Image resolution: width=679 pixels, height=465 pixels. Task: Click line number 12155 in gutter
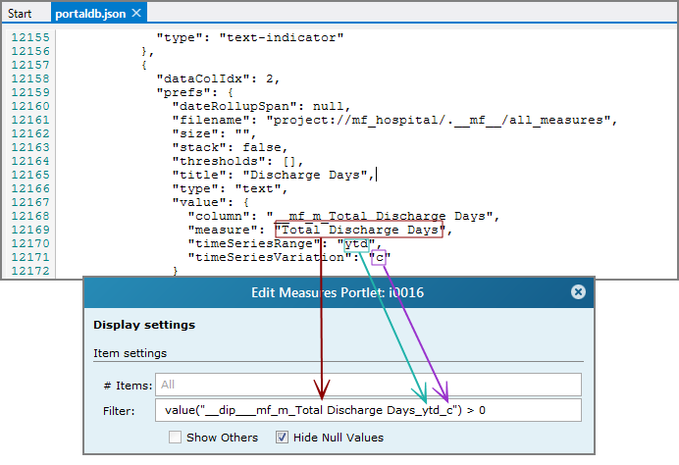click(30, 37)
